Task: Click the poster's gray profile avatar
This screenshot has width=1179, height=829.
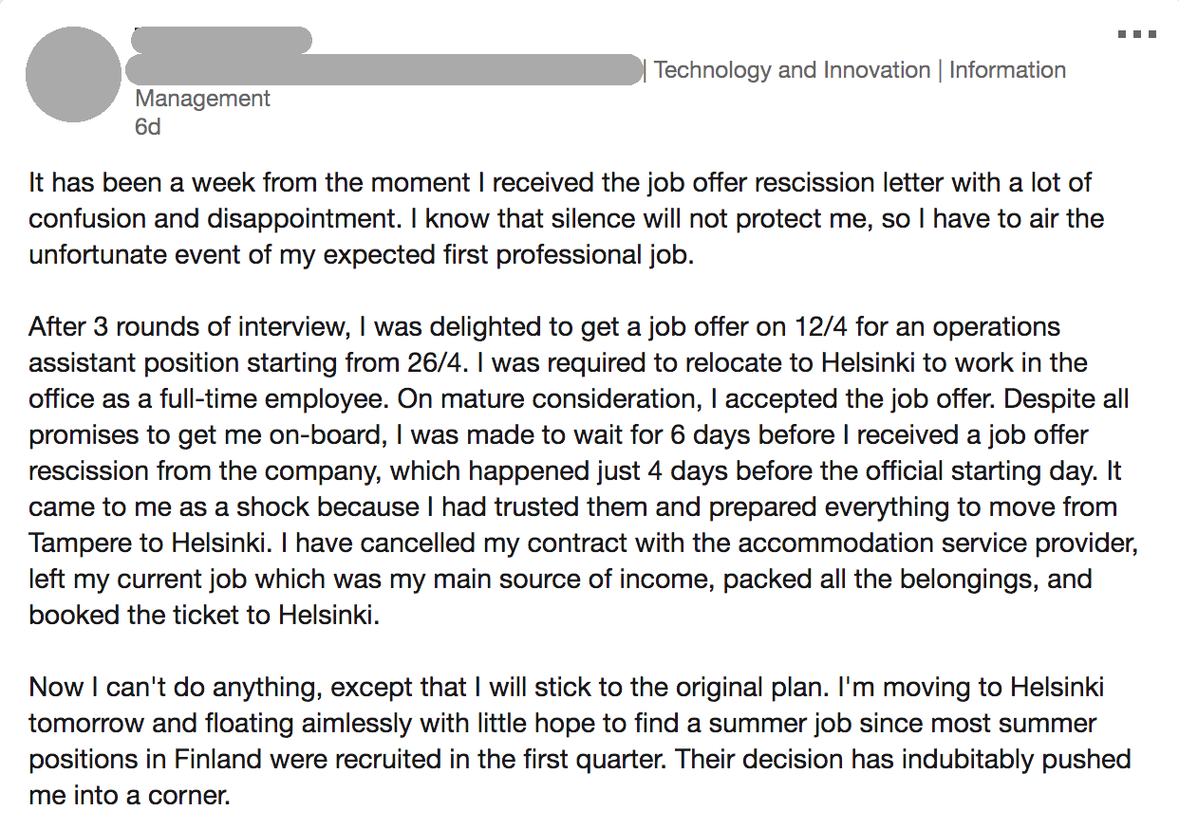Action: pos(73,74)
